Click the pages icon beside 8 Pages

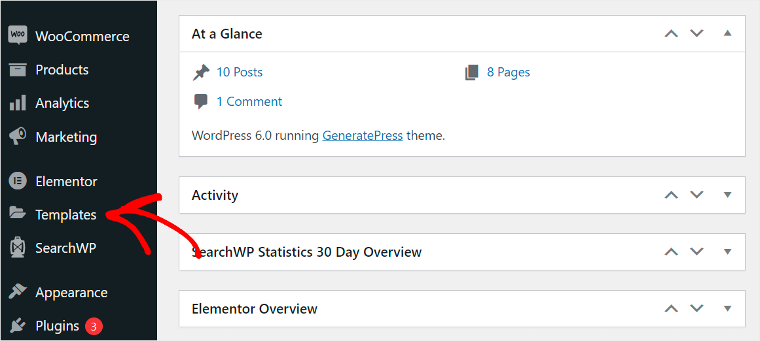click(x=471, y=73)
